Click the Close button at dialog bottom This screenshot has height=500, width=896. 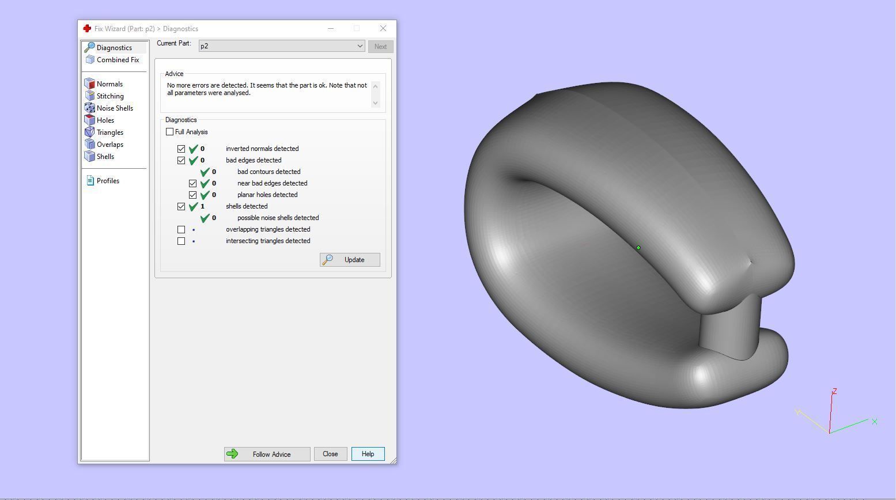pos(330,454)
